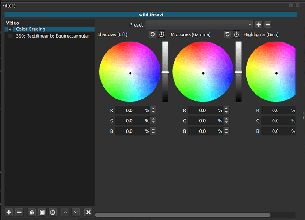Remove the selected filter with the minus button
Image resolution: width=305 pixels, height=220 pixels.
point(19,212)
